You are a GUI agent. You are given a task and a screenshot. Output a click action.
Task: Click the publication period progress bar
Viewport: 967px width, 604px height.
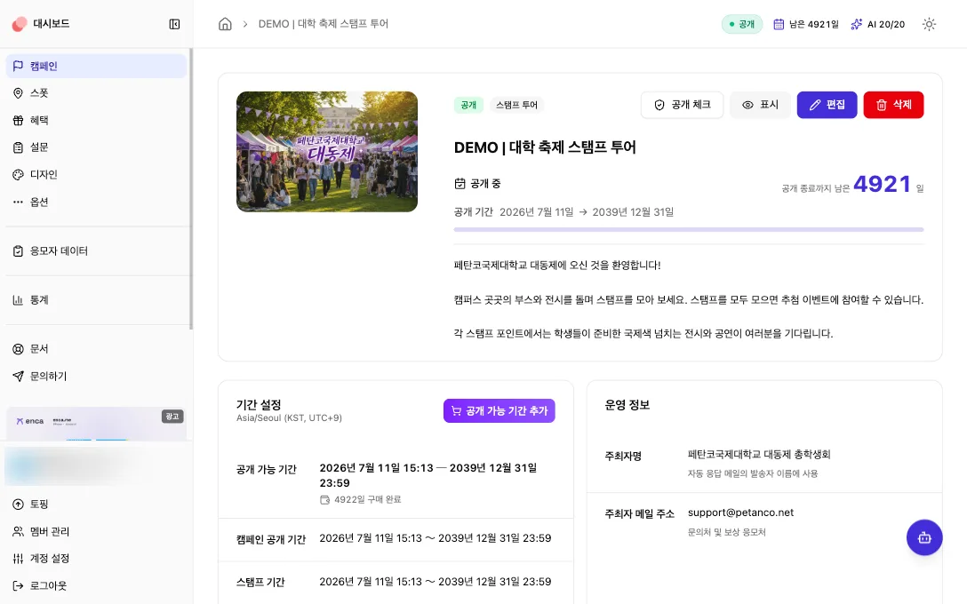coord(689,229)
